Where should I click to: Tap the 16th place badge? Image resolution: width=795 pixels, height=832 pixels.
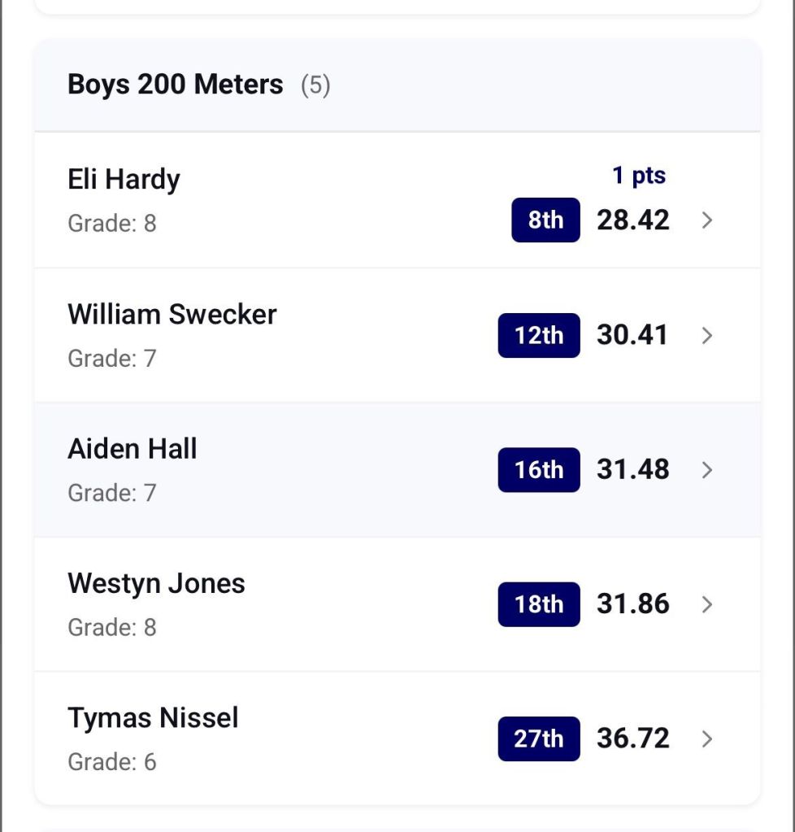point(539,470)
